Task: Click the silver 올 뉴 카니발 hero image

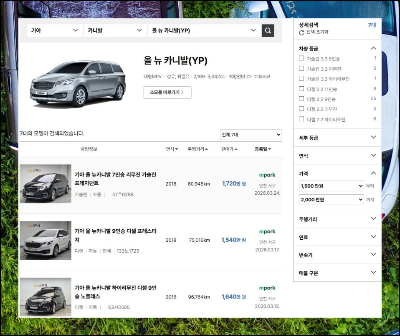Action: (78, 83)
